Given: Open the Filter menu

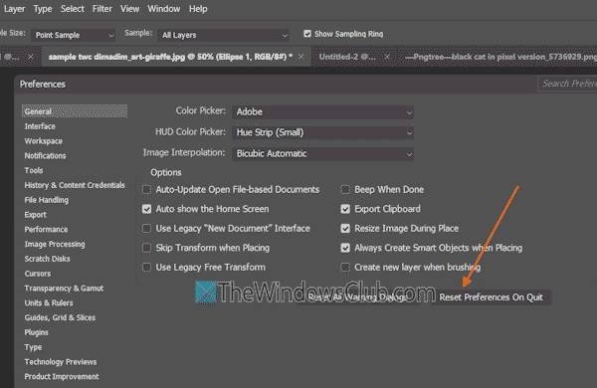Looking at the screenshot, I should coord(102,9).
